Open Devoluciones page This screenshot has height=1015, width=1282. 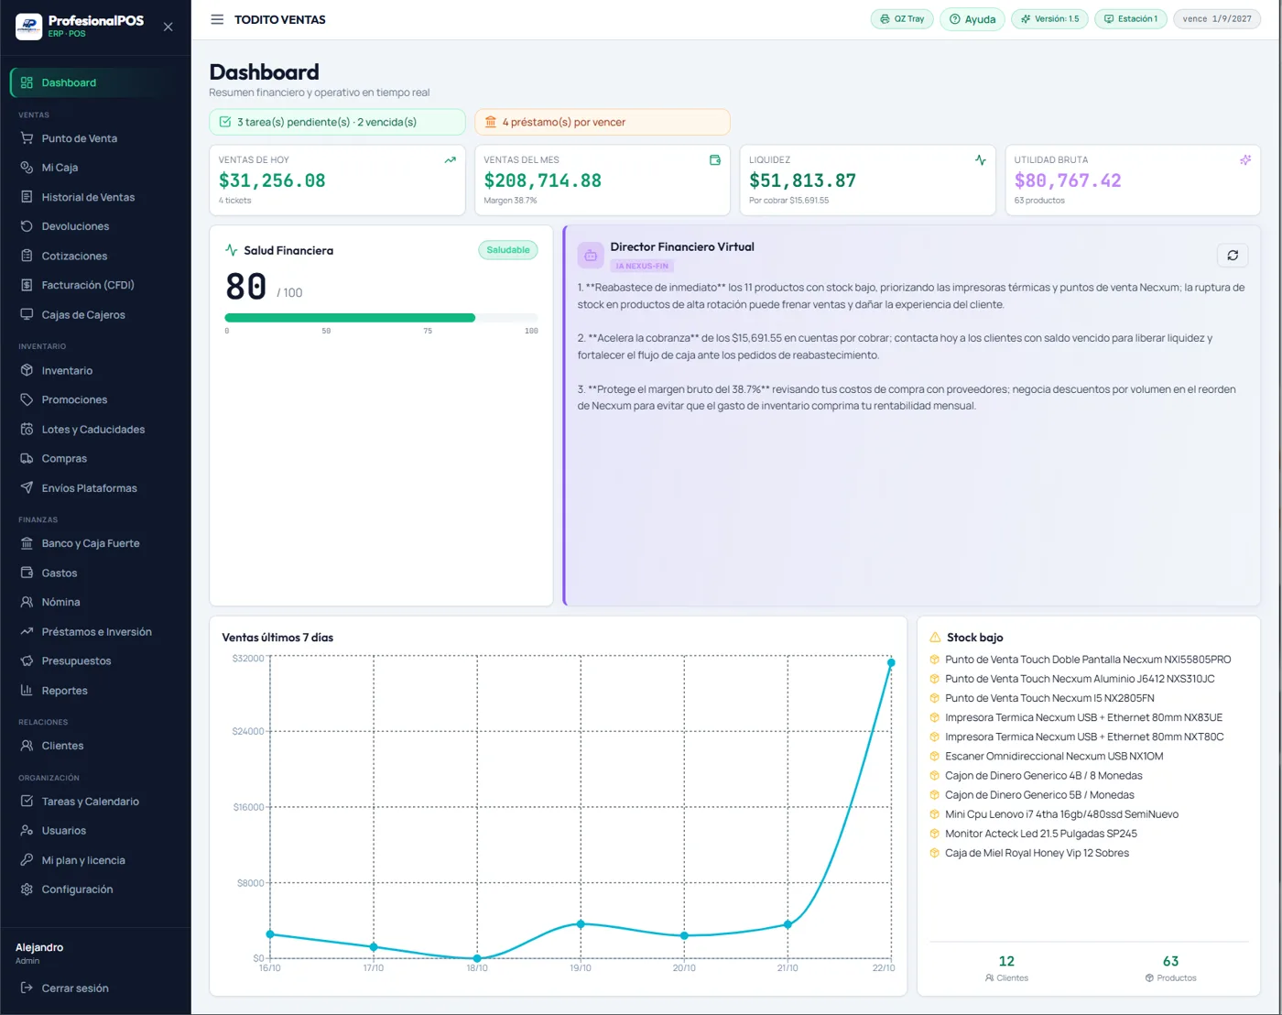pyautogui.click(x=95, y=226)
